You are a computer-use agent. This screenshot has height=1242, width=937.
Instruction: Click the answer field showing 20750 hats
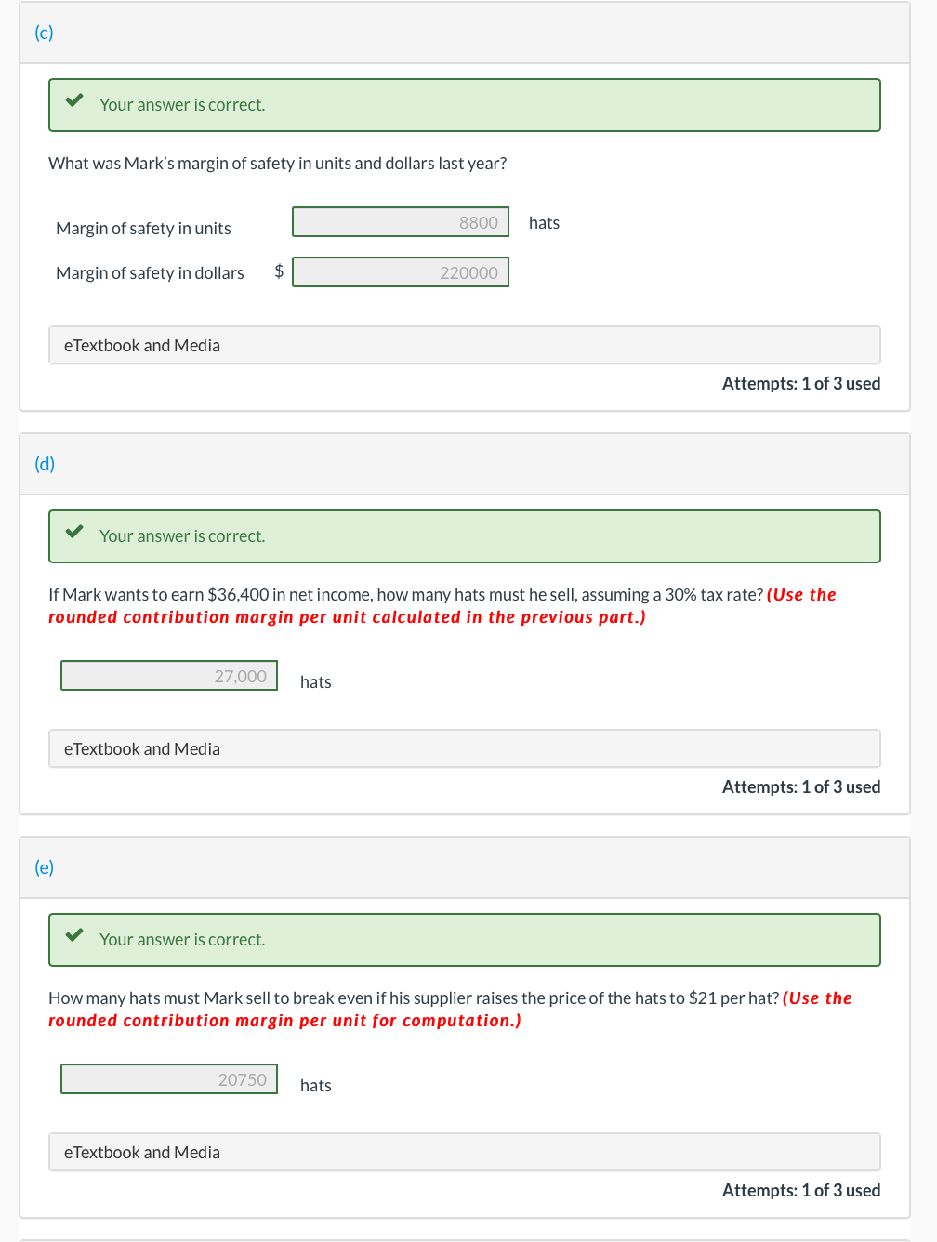coord(169,1079)
